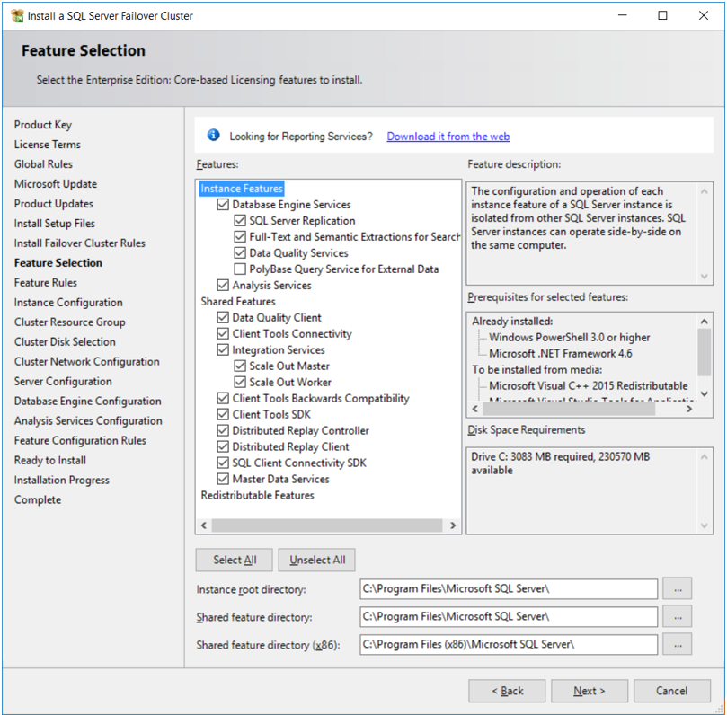Toggle Full-Text and Semantic Extractions checkbox

[x=240, y=237]
